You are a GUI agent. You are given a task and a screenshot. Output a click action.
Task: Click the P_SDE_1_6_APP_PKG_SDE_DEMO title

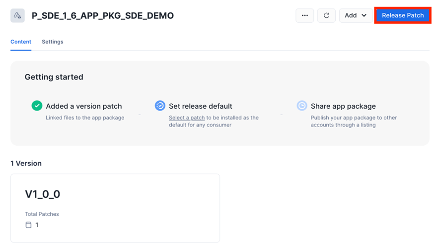pyautogui.click(x=103, y=16)
